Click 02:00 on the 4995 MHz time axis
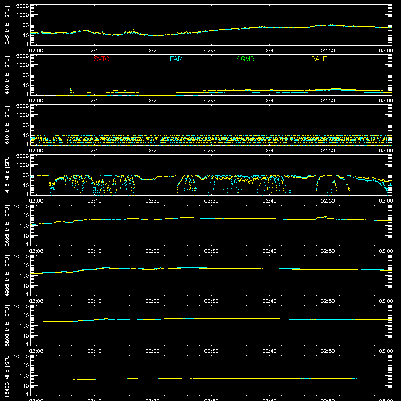The height and width of the screenshot is (401, 401). [x=36, y=301]
